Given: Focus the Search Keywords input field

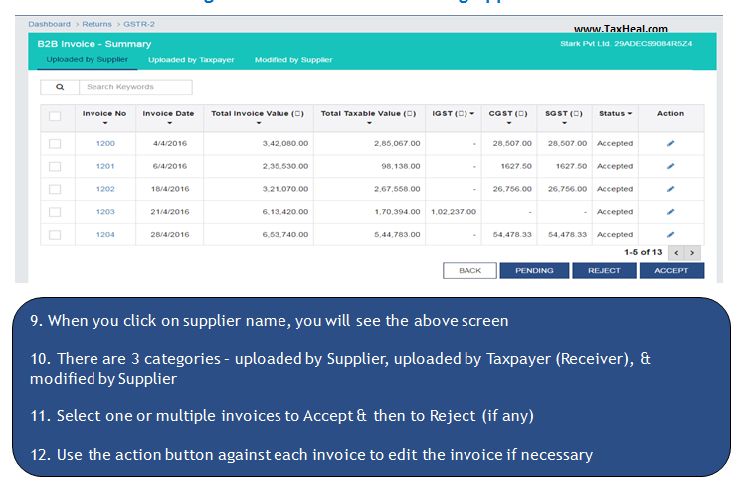Looking at the screenshot, I should tap(134, 87).
